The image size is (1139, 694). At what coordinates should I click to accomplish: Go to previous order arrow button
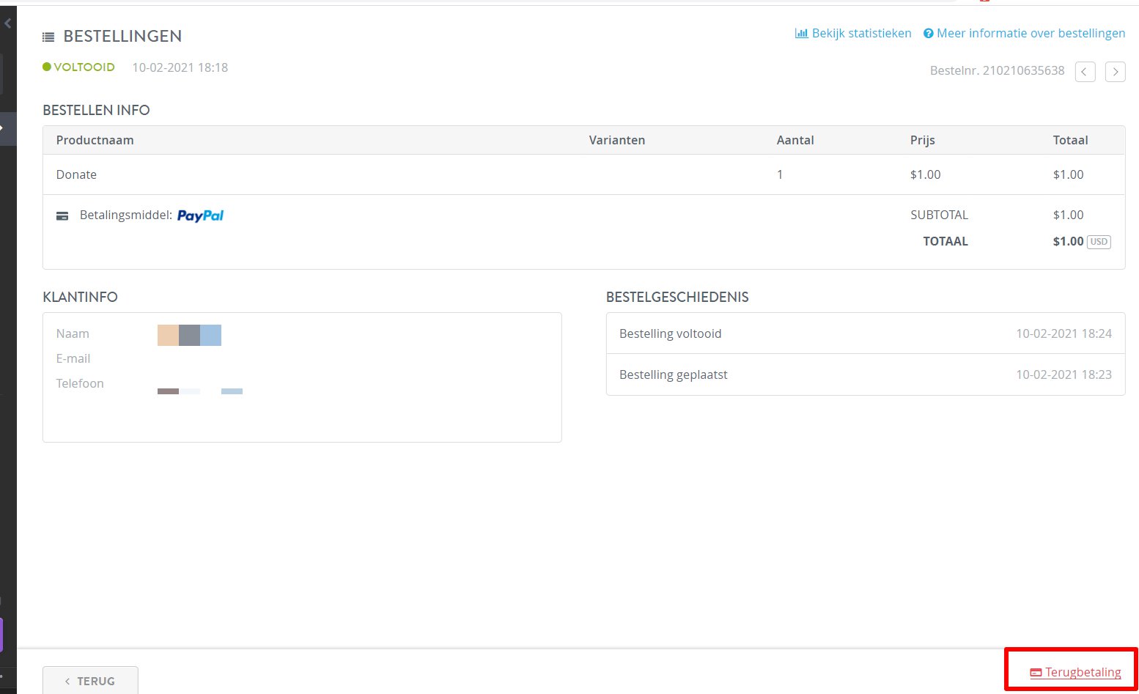click(1085, 72)
